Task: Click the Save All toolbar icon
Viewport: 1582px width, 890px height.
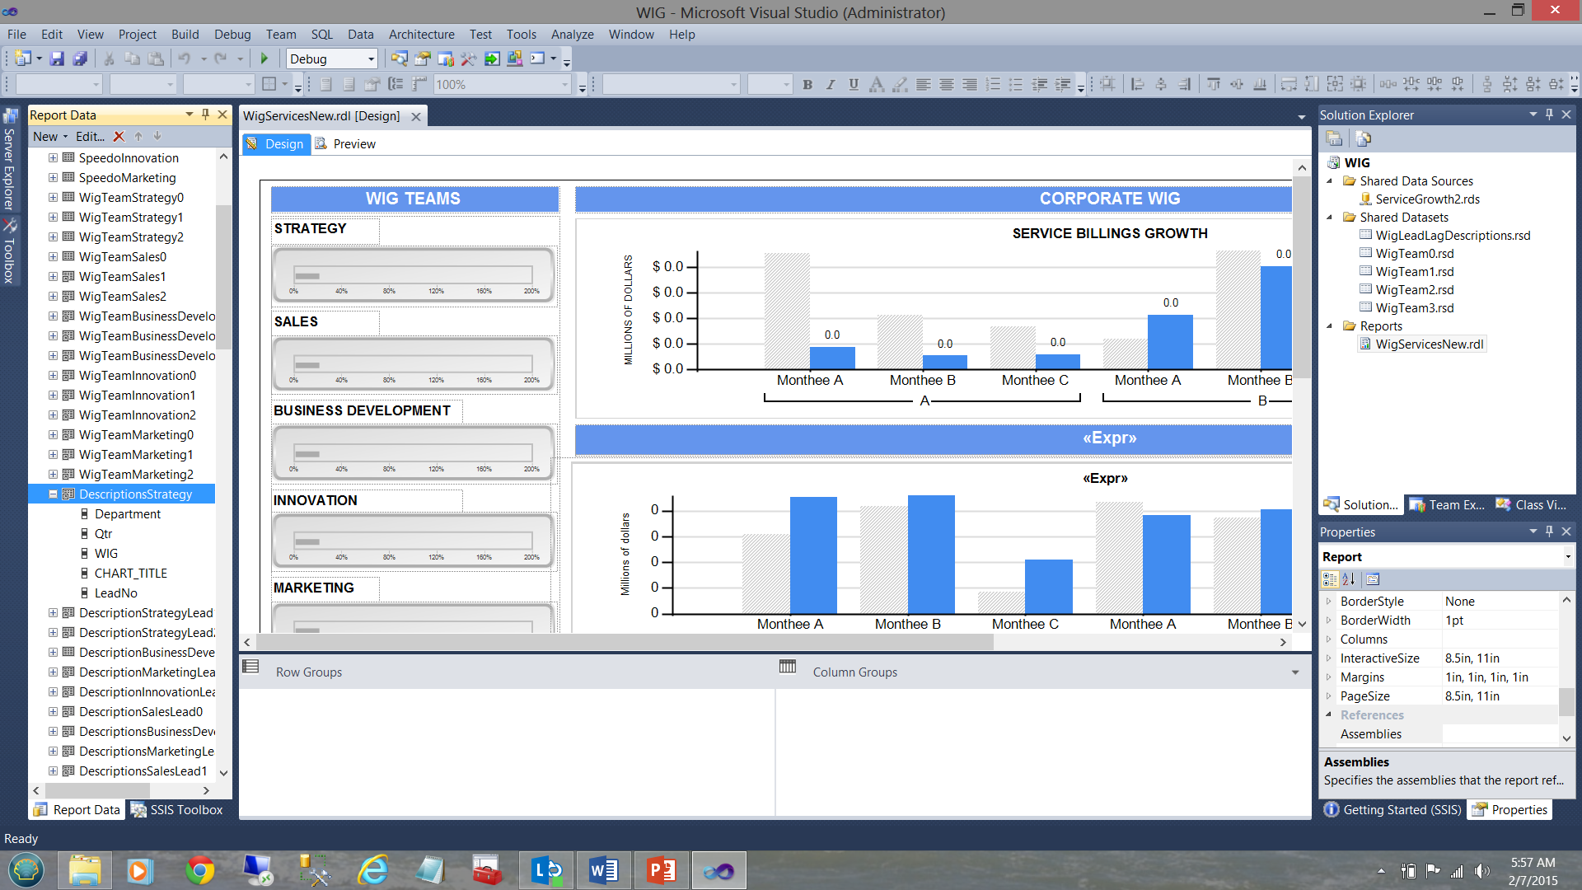Action: pyautogui.click(x=80, y=59)
